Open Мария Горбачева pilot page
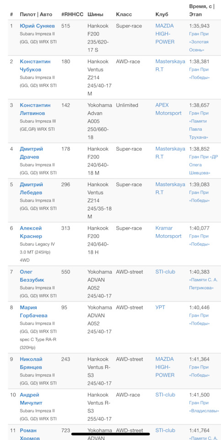Screen dimensions: 221x440 click(x=33, y=312)
